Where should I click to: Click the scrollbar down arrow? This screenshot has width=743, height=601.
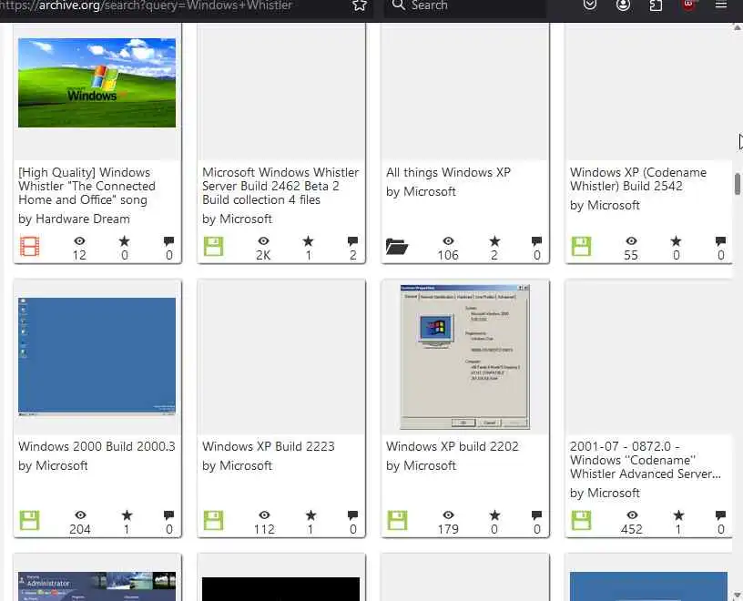[738, 595]
